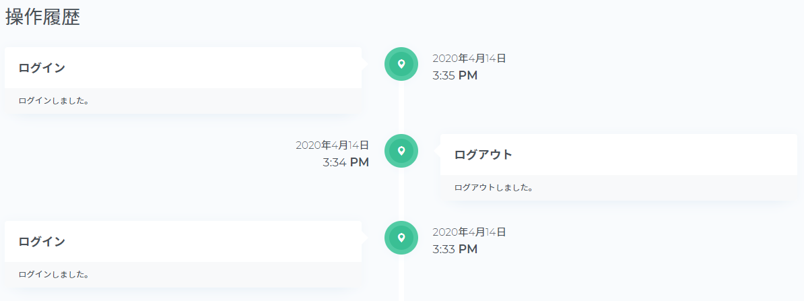Click date 2020年4月14日 above 3:33 PM

[x=469, y=232]
